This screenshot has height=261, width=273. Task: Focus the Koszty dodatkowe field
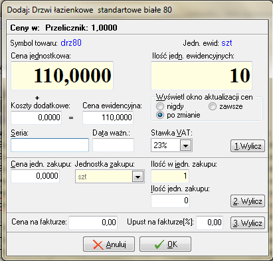36,118
